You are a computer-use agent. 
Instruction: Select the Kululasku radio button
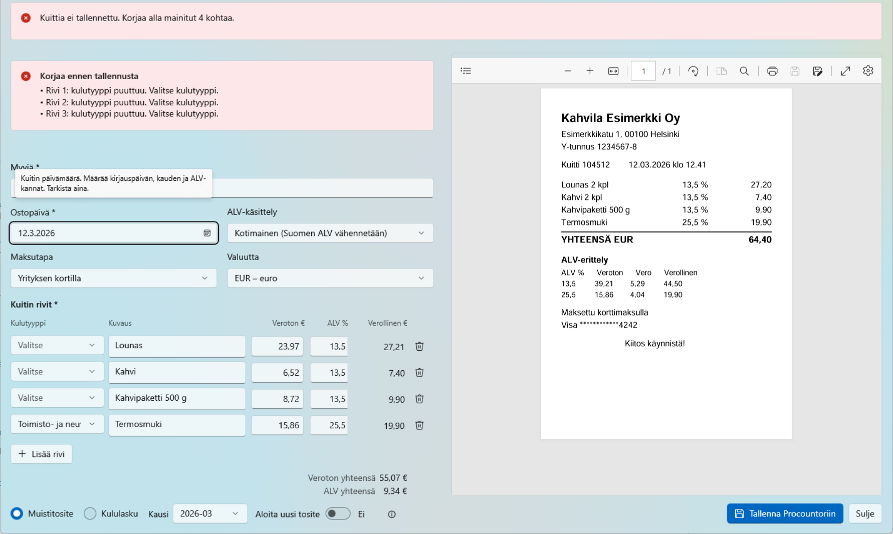click(x=90, y=514)
